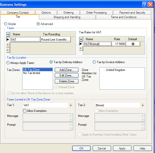Click the row selector arrow beside VAT tax

pos(8,39)
